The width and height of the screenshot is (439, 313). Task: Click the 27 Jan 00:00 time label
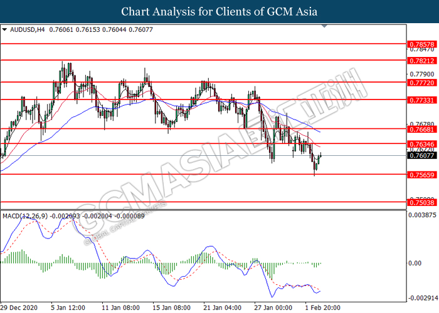pyautogui.click(x=273, y=307)
